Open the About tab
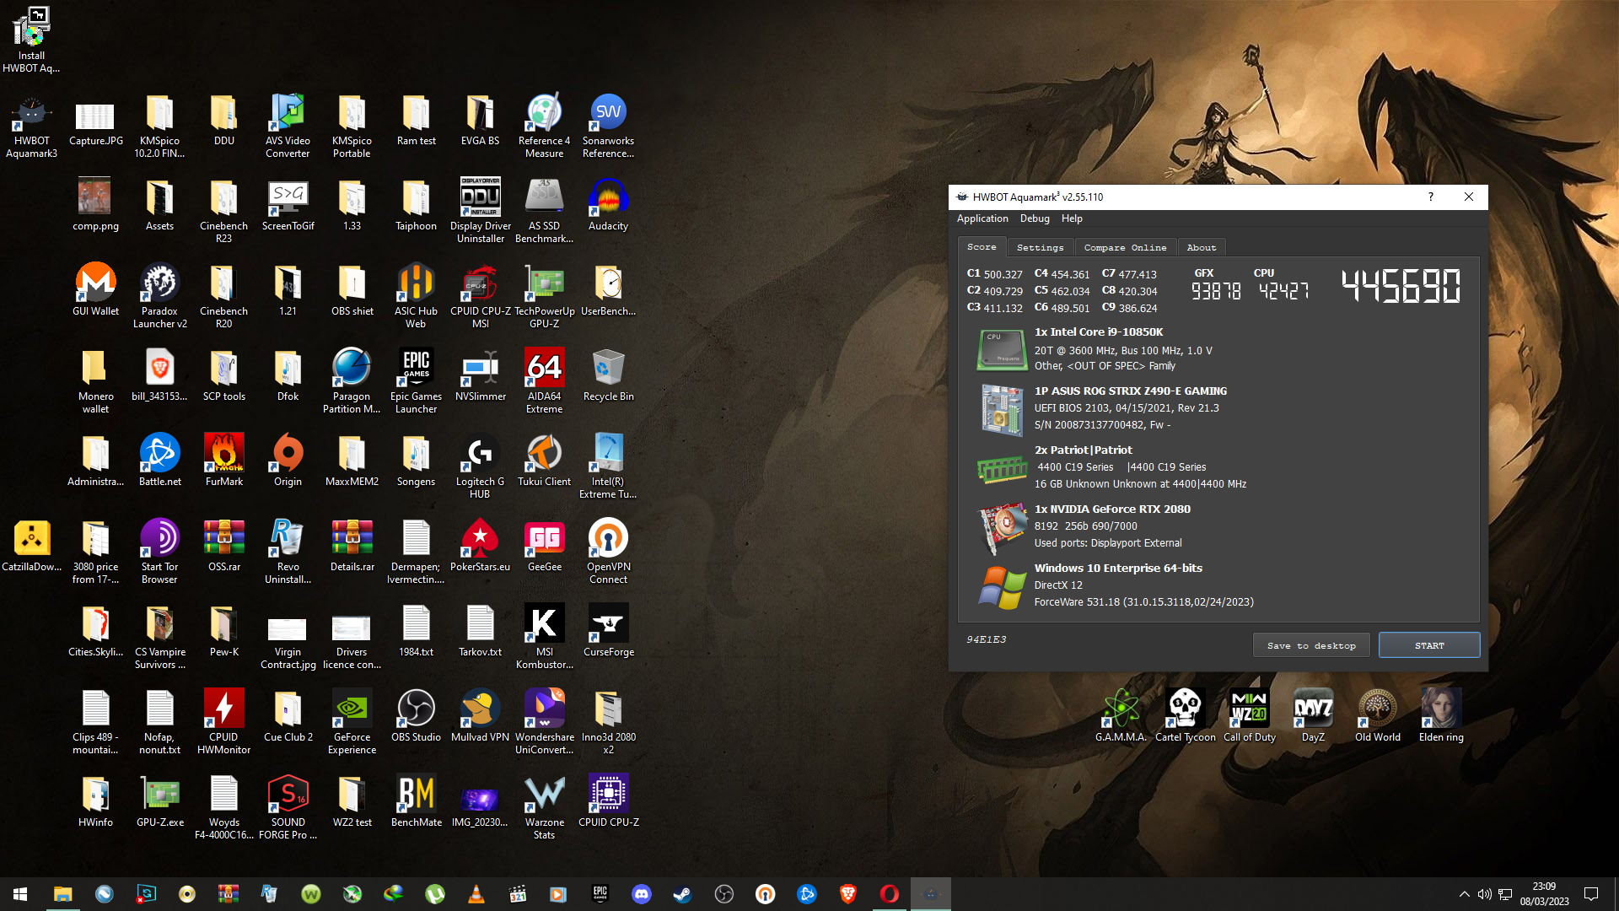The width and height of the screenshot is (1619, 911). pyautogui.click(x=1202, y=247)
